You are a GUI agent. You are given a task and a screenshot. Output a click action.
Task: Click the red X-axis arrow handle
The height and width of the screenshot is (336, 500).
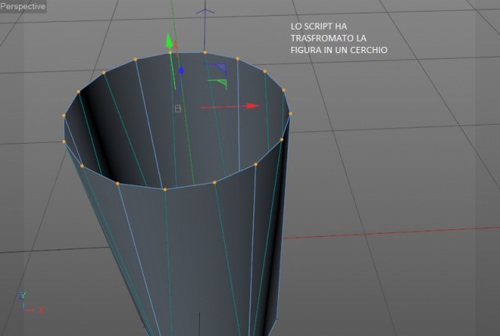pos(253,105)
